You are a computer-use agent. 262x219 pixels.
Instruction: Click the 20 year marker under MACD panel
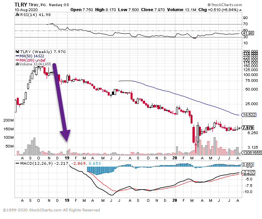pyautogui.click(x=175, y=200)
